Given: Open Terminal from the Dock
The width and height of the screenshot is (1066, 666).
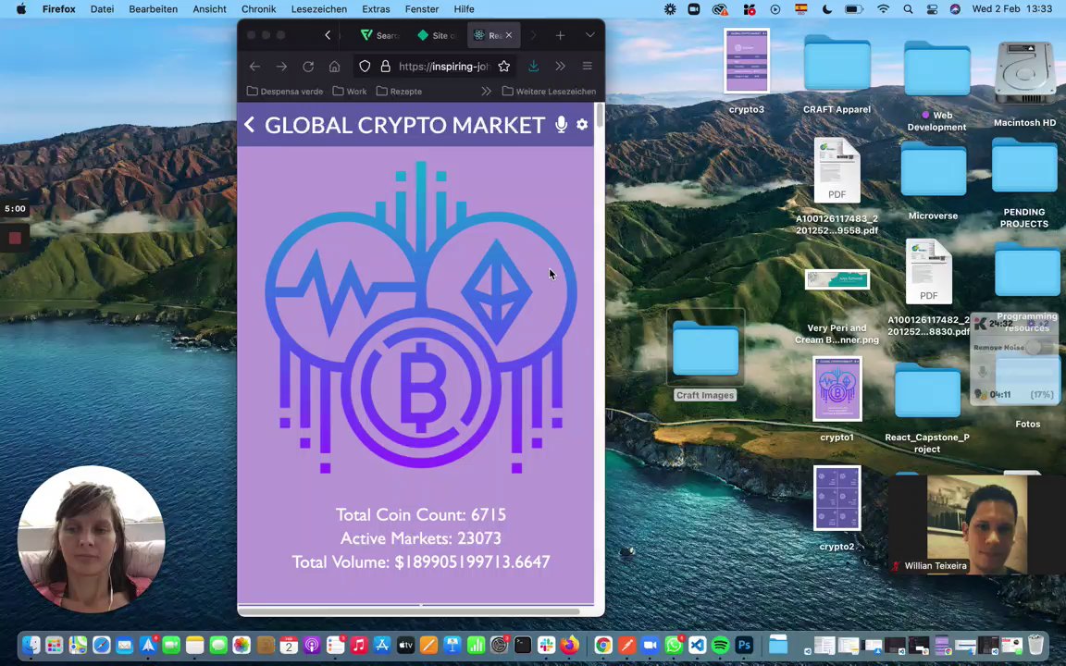Looking at the screenshot, I should [522, 644].
